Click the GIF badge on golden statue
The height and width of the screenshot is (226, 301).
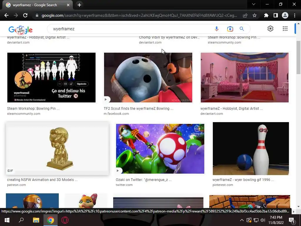tap(10, 171)
